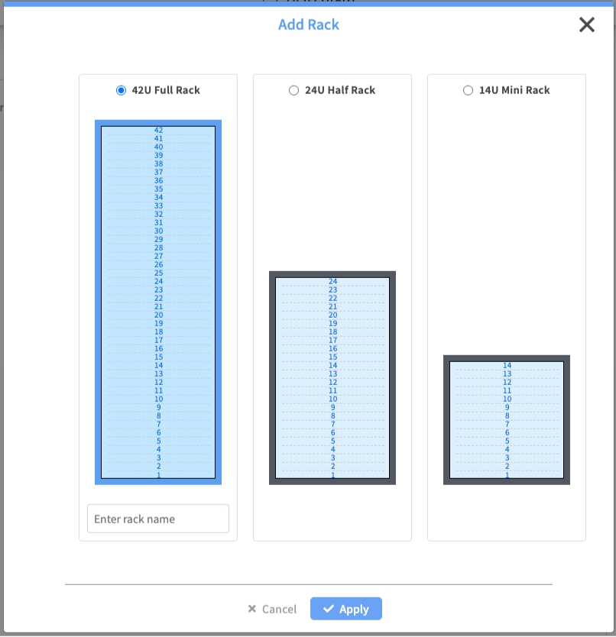Click slot 14 in the mini rack

click(507, 366)
